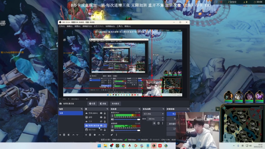This screenshot has width=265, height=149.
Task: Open the mixer toolbar menu dots
Action: [117, 135]
